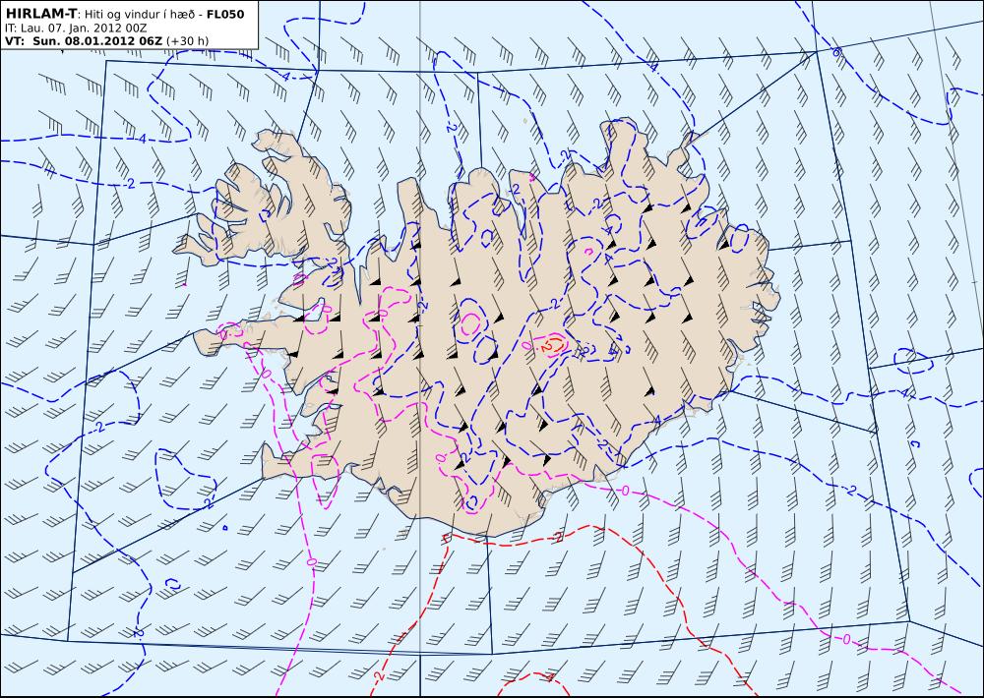Select the IT: Lau. 07. Jan. 2012 00Z line
This screenshot has width=984, height=698.
pos(76,29)
